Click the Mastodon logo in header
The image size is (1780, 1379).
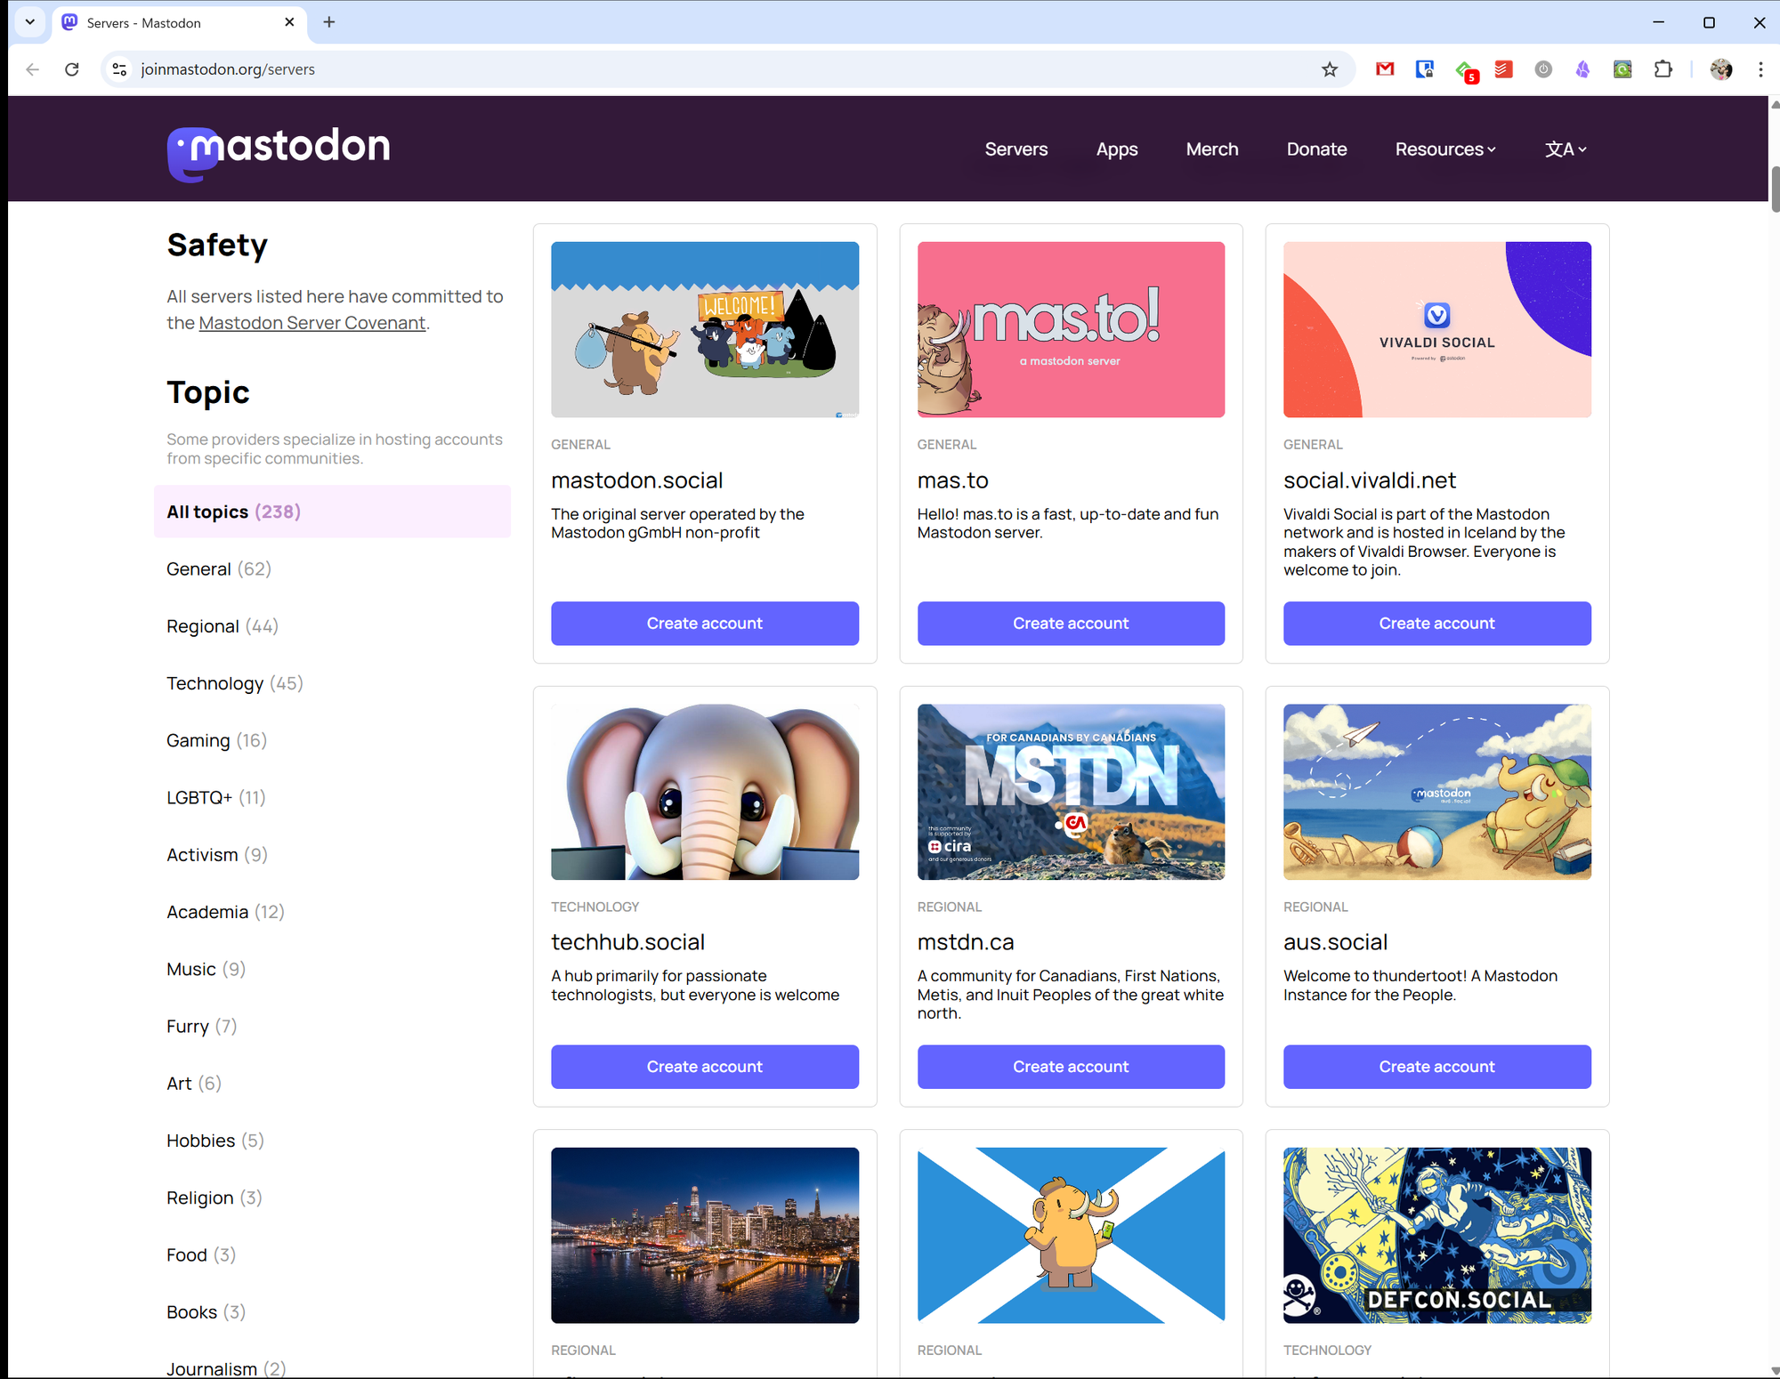pos(279,149)
